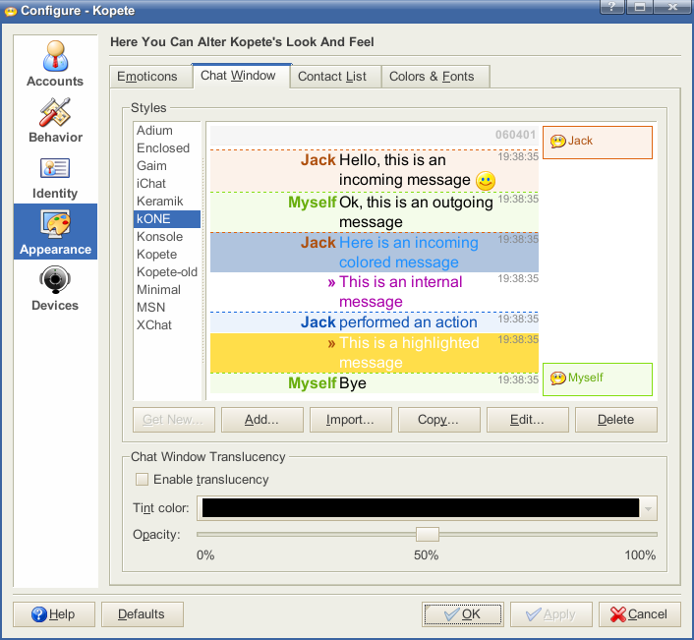Click the 50% opacity label
The width and height of the screenshot is (694, 640).
click(x=426, y=555)
